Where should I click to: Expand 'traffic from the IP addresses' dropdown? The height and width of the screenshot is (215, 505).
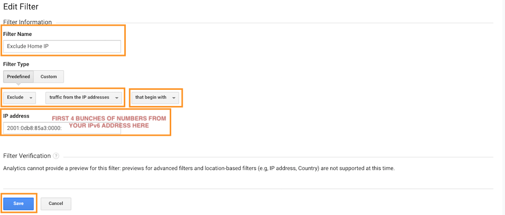pyautogui.click(x=84, y=97)
